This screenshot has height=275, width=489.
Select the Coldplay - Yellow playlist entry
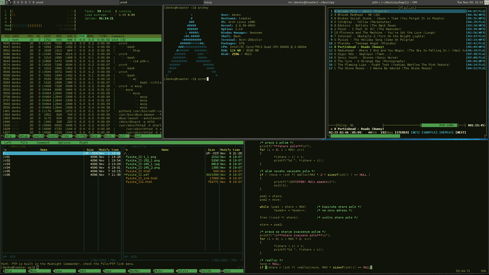click(407, 22)
